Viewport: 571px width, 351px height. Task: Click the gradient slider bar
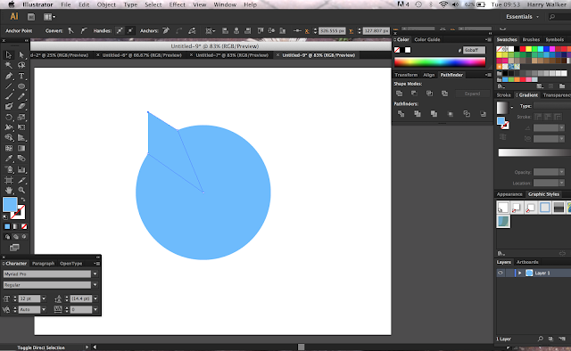pos(534,152)
